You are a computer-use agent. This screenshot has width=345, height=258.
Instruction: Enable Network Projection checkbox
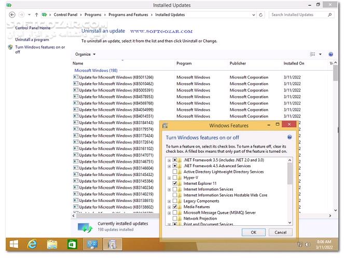click(175, 219)
